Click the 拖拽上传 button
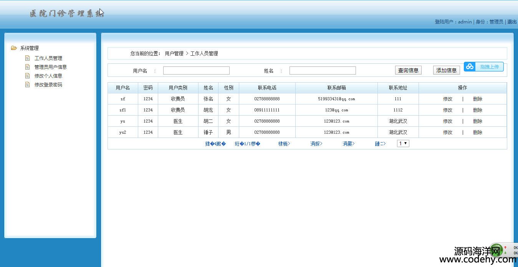Image resolution: width=518 pixels, height=267 pixels. (x=484, y=66)
